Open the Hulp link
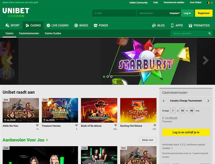215x164 pixels. [156, 2]
